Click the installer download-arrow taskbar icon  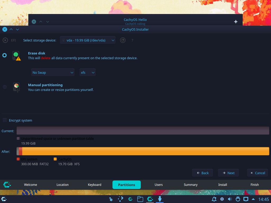[160, 199]
